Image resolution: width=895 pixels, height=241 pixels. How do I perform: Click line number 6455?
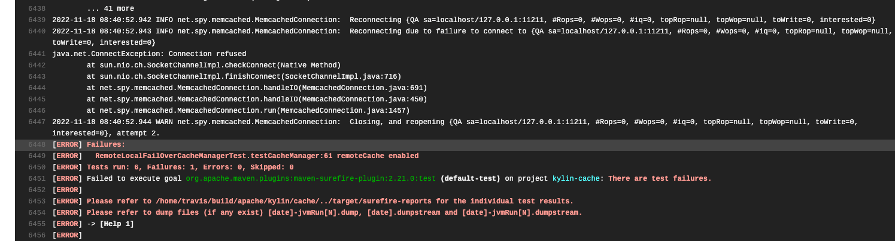click(37, 224)
